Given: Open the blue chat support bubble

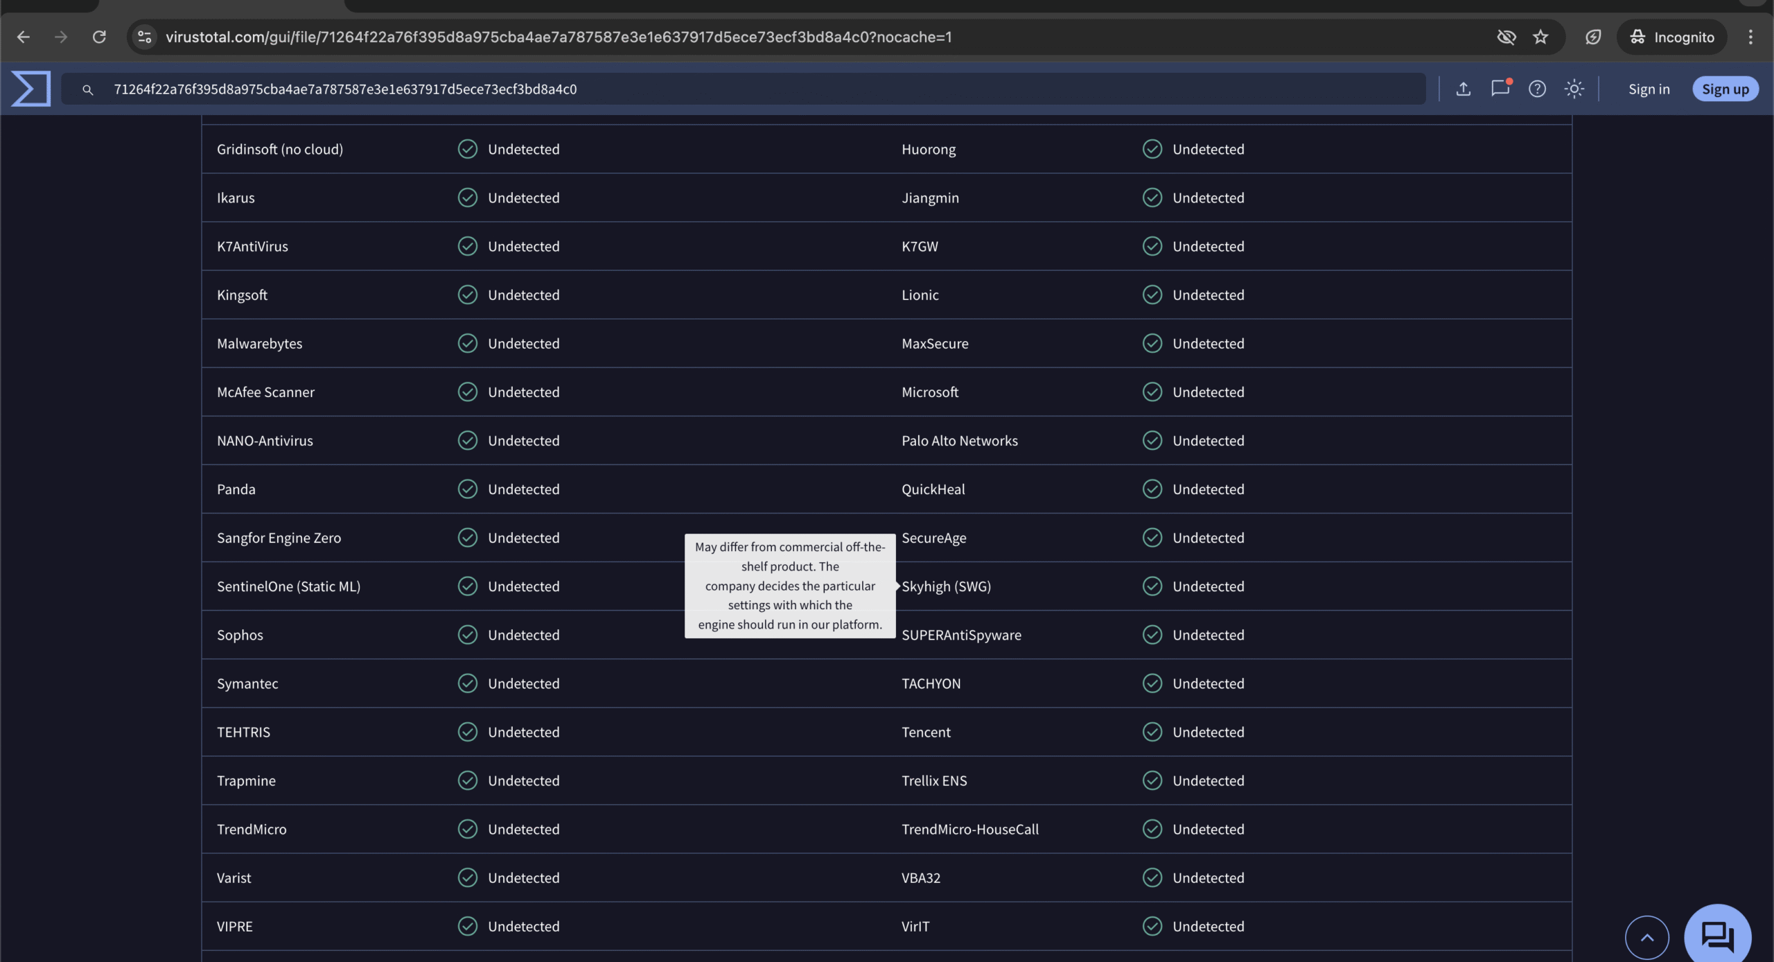Looking at the screenshot, I should [1717, 936].
